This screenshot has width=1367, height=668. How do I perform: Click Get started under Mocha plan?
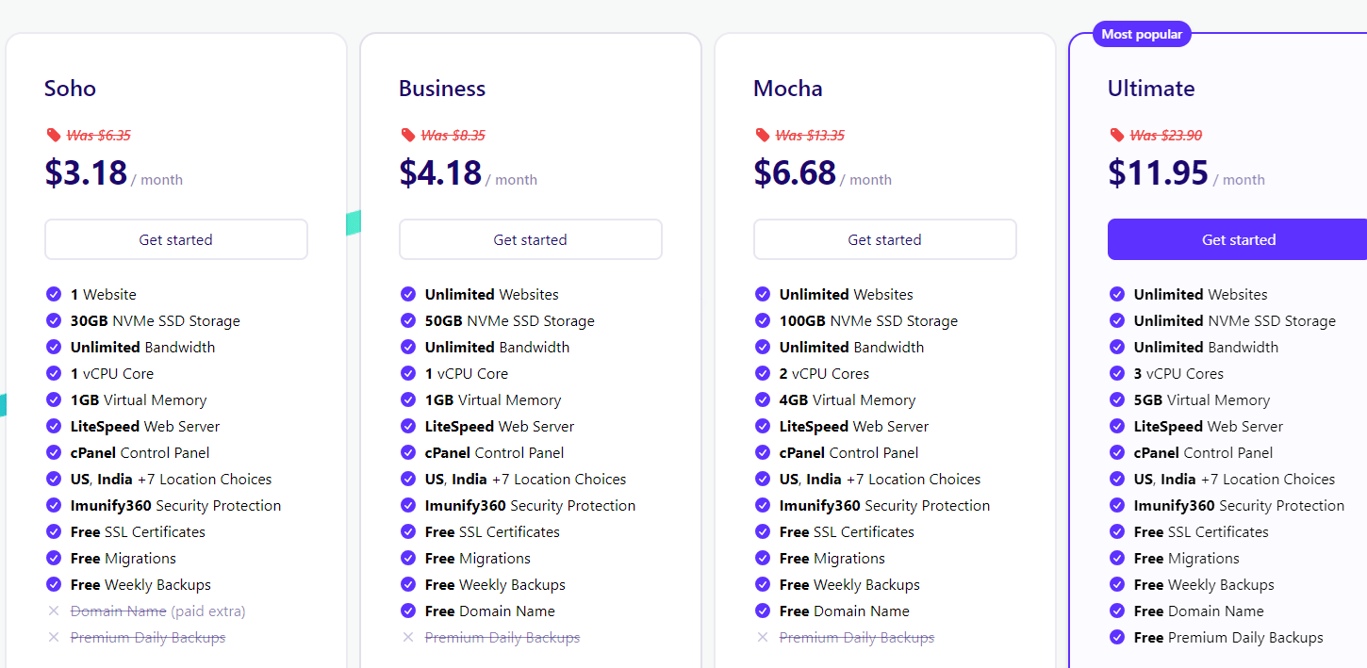tap(884, 239)
